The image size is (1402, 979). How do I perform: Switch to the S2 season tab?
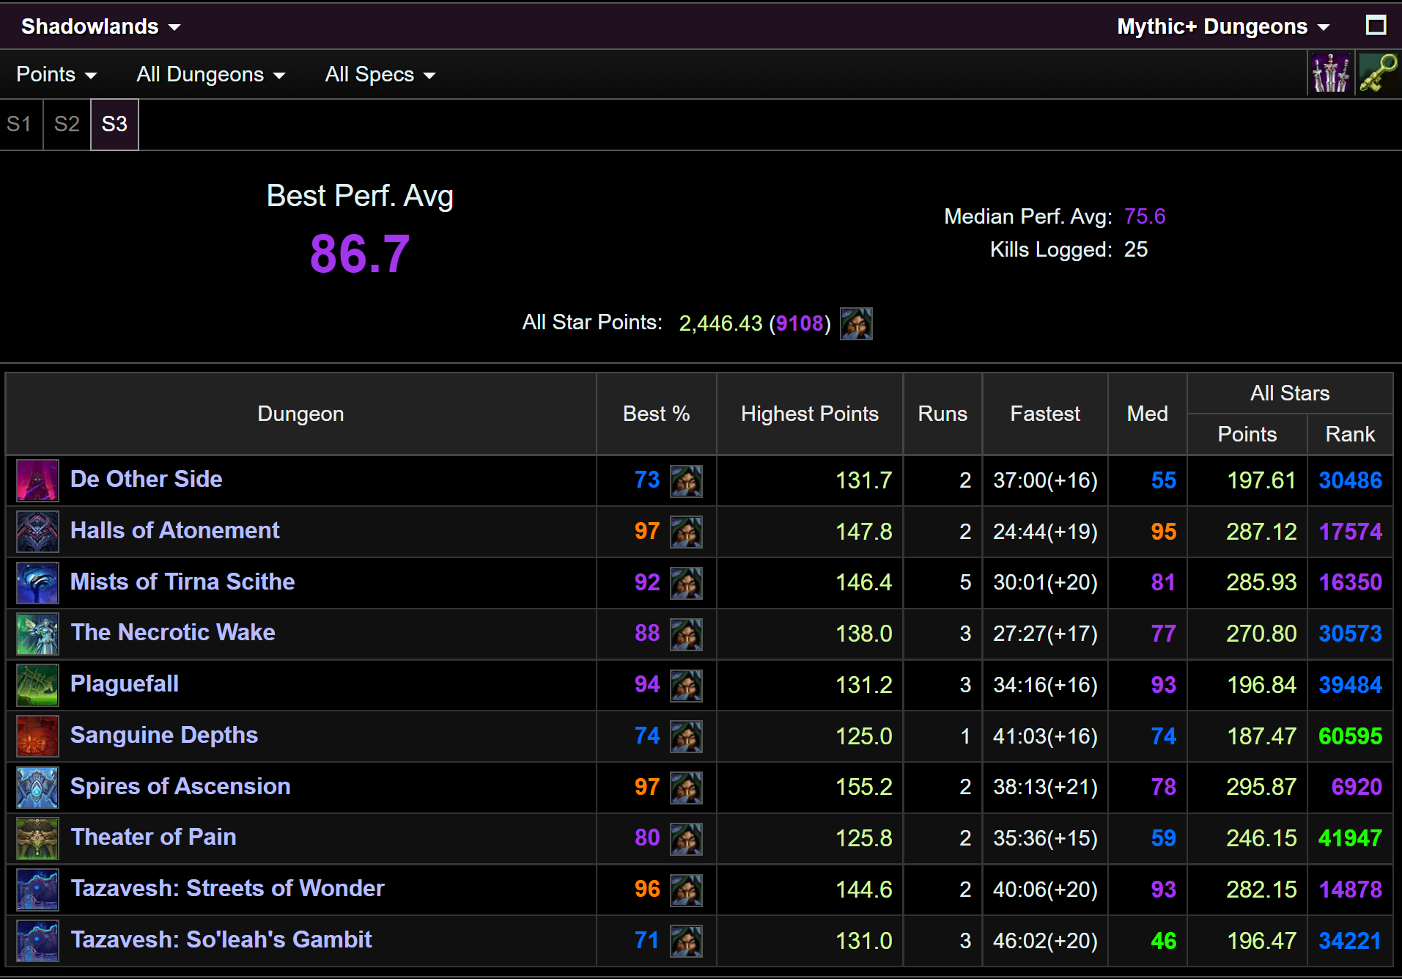point(67,124)
